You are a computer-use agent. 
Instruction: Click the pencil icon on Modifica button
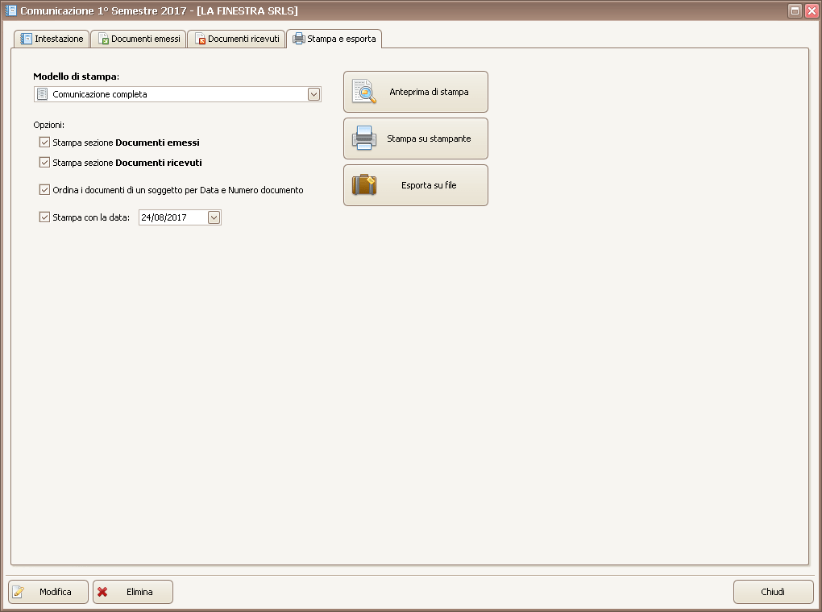(19, 592)
